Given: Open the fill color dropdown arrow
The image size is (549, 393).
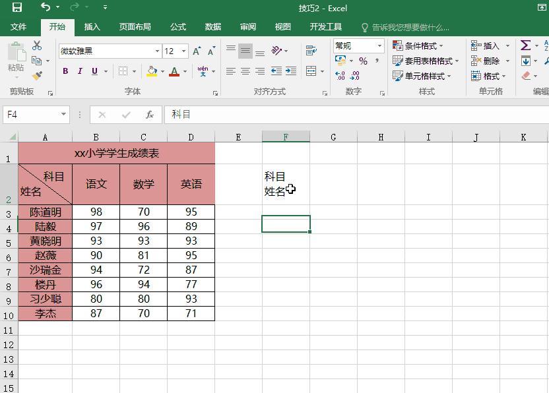Looking at the screenshot, I should (162, 72).
